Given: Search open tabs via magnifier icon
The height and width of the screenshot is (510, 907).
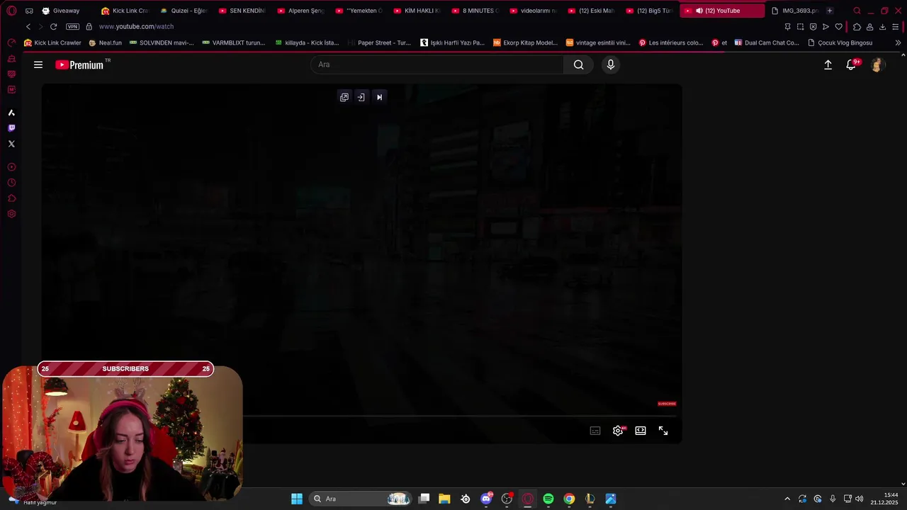Looking at the screenshot, I should click(857, 11).
